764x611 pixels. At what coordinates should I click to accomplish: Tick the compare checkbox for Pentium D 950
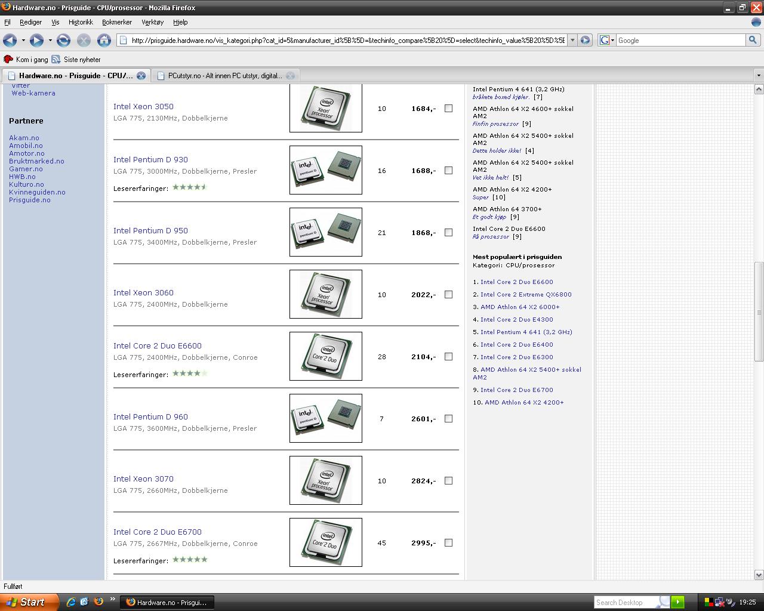[x=448, y=233]
